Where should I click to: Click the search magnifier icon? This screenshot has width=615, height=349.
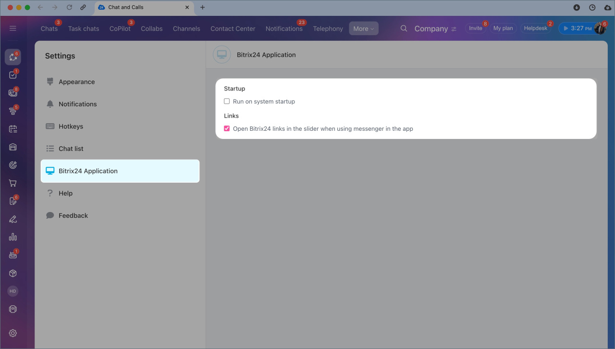[x=404, y=28]
